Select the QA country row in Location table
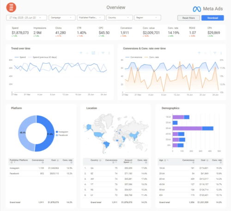Screen dimensions: 231x211 (x=116, y=168)
